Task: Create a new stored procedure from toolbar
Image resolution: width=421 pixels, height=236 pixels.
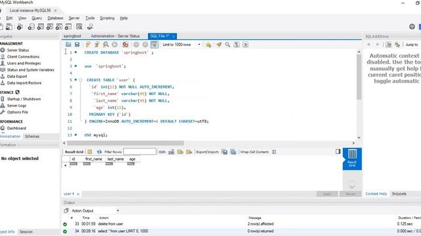Action: click(59, 26)
